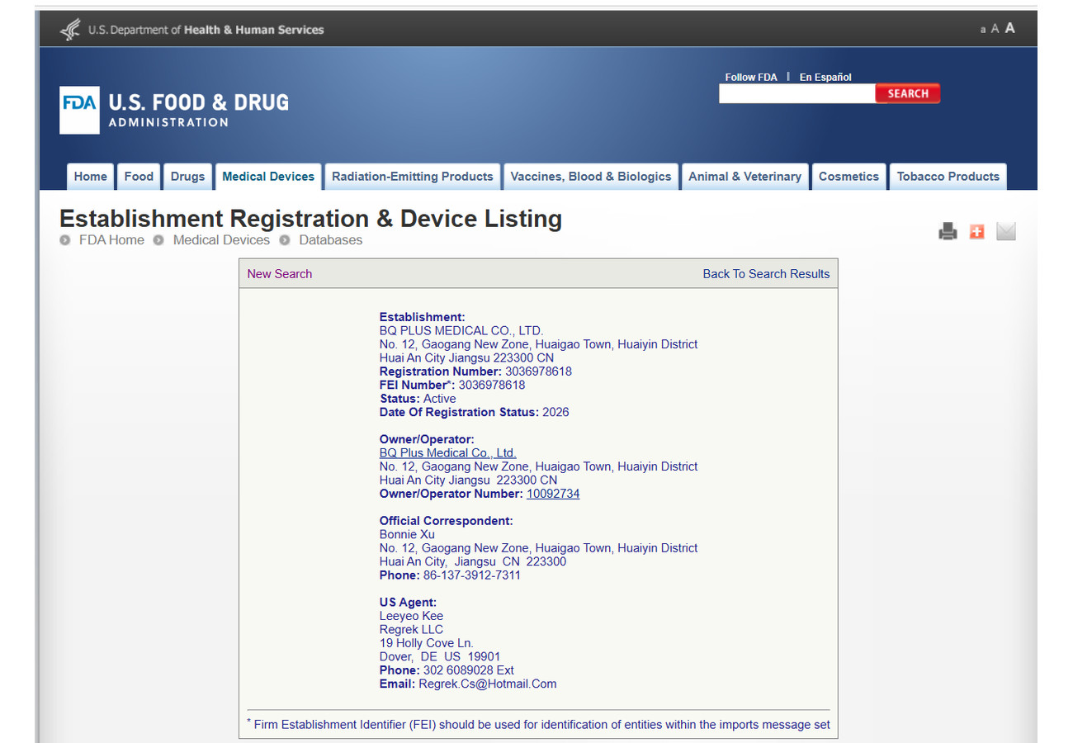Go to Vaccines, Blood & Biologics tab

[x=591, y=177]
